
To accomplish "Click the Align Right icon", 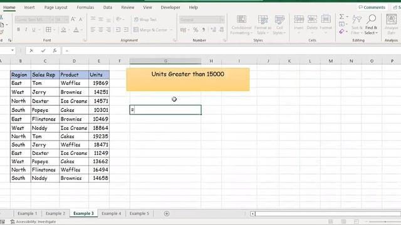I will pos(108,29).
